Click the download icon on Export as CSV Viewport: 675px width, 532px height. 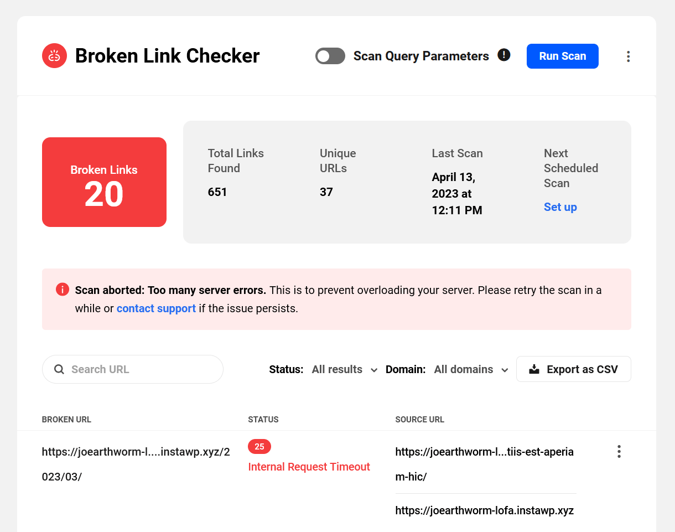click(534, 369)
